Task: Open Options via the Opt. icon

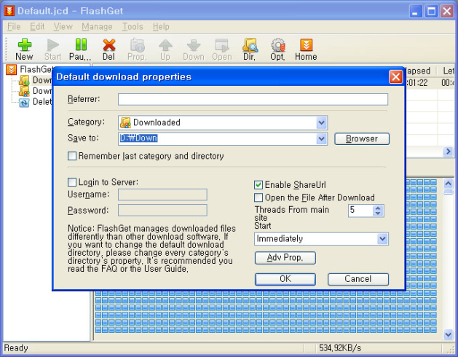Action: pos(277,49)
